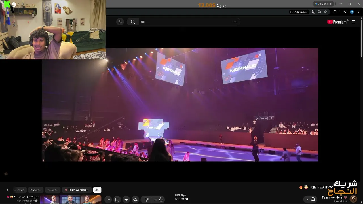This screenshot has height=204, width=363.
Task: Open the Team Wonders channel avatar
Action: (x=353, y=198)
